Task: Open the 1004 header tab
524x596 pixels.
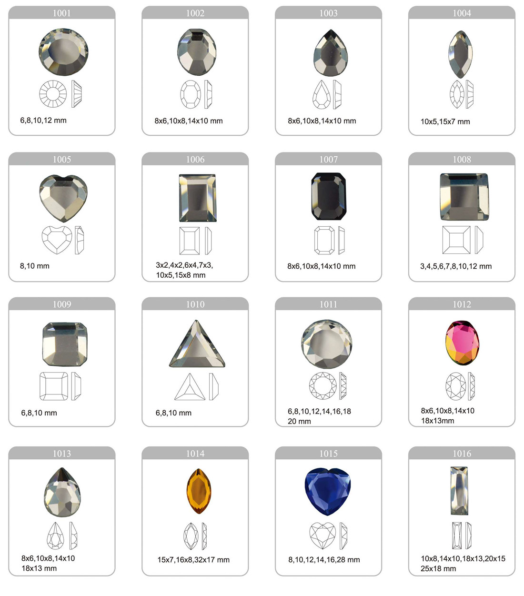Action: tap(462, 13)
